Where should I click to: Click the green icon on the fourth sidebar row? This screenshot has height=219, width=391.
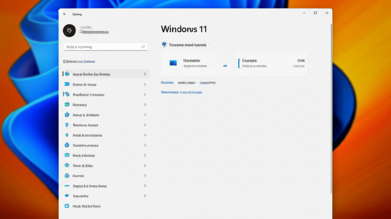(x=67, y=104)
